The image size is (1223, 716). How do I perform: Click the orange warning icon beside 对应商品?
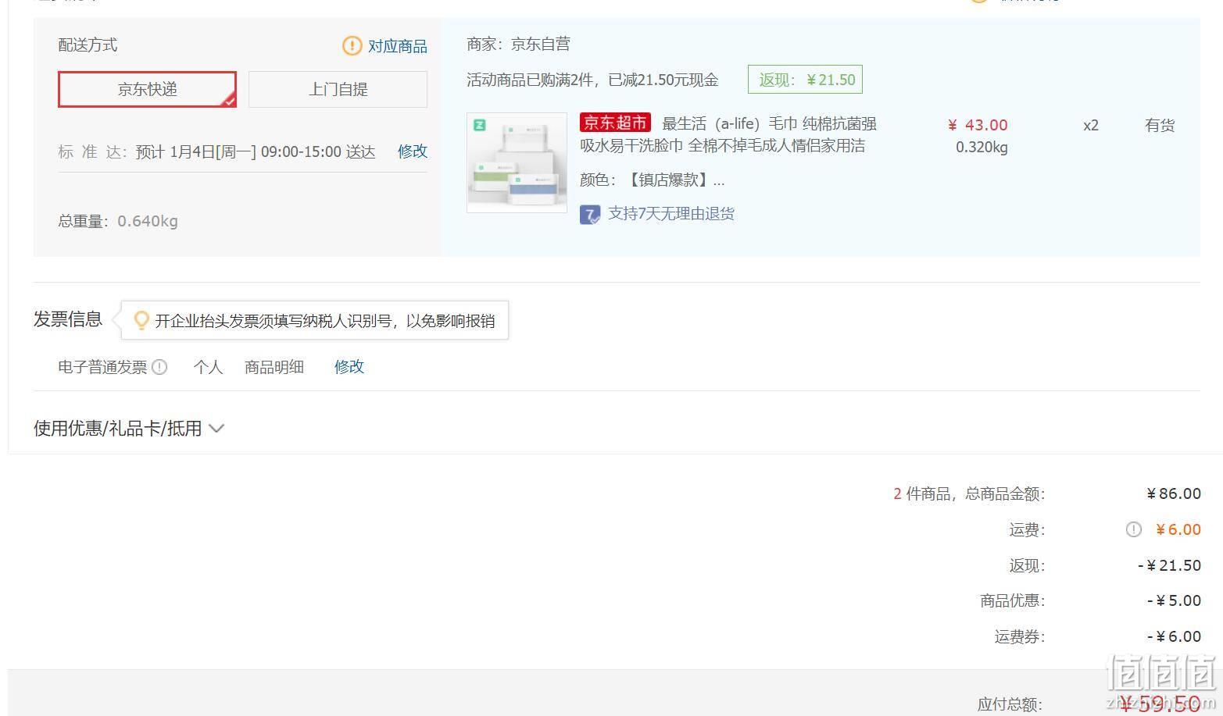352,46
